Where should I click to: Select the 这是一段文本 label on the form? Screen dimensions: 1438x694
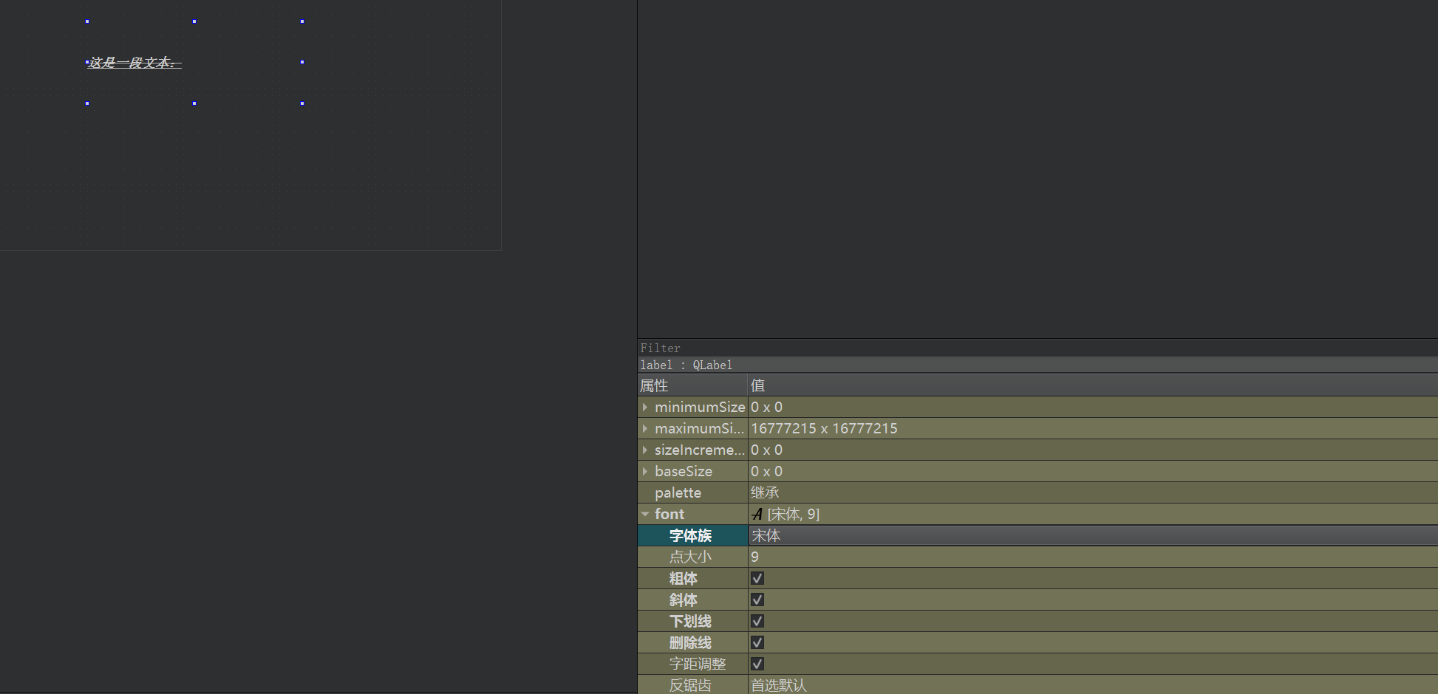tap(134, 63)
